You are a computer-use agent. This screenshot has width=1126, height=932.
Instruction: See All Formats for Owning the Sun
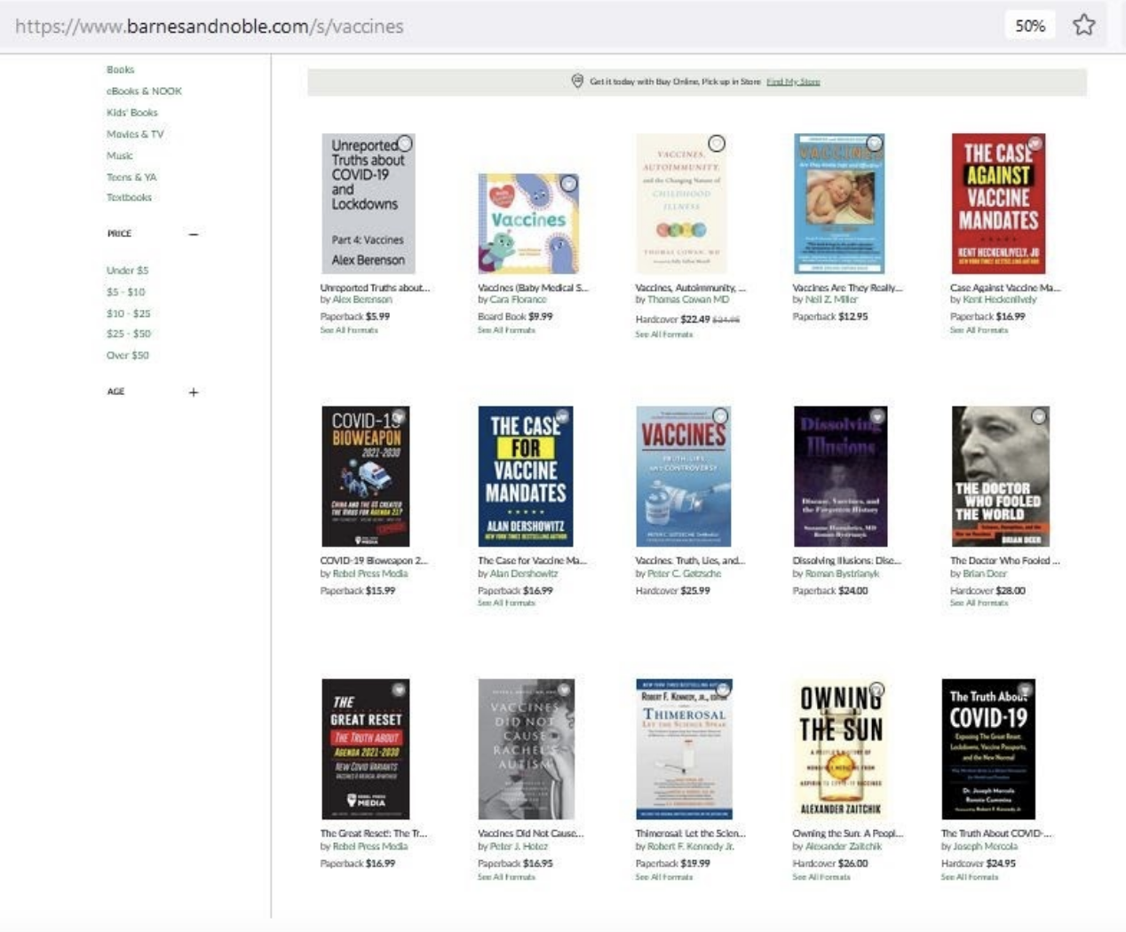821,877
